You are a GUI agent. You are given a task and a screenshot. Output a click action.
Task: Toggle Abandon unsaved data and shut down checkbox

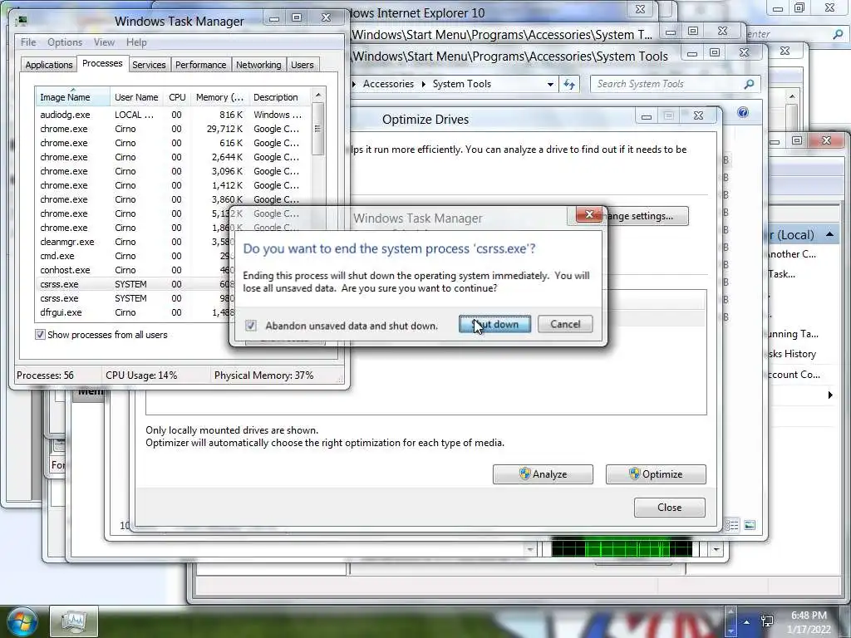251,326
